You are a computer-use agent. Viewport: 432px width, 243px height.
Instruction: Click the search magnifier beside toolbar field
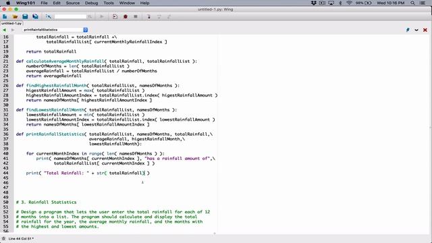point(90,16)
